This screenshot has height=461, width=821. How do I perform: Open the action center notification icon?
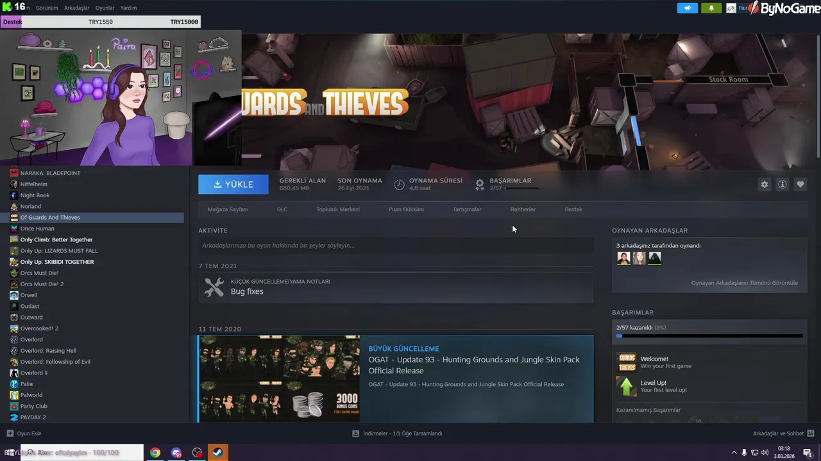pyautogui.click(x=808, y=453)
